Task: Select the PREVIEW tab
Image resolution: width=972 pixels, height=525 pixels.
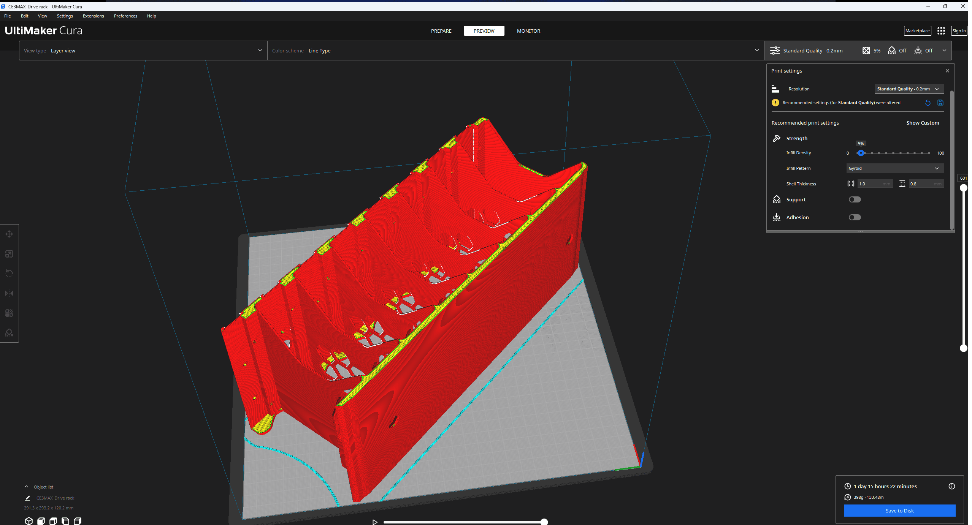Action: [484, 30]
